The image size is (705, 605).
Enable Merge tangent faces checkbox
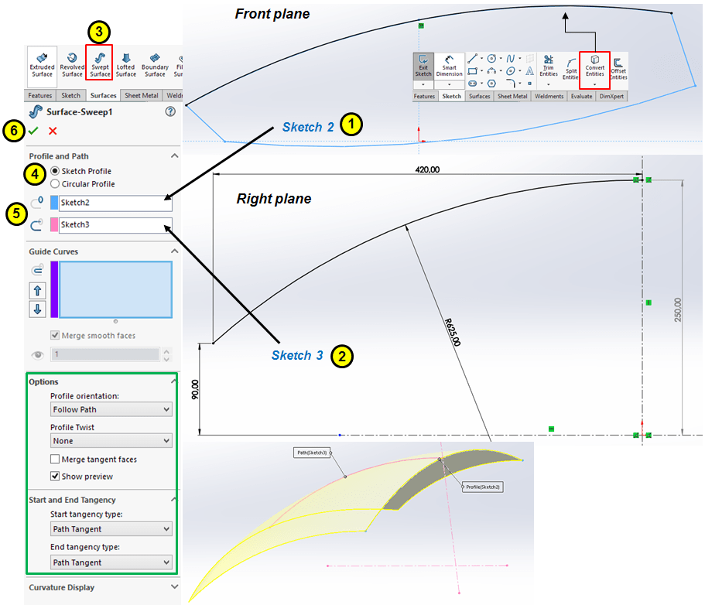coord(56,460)
